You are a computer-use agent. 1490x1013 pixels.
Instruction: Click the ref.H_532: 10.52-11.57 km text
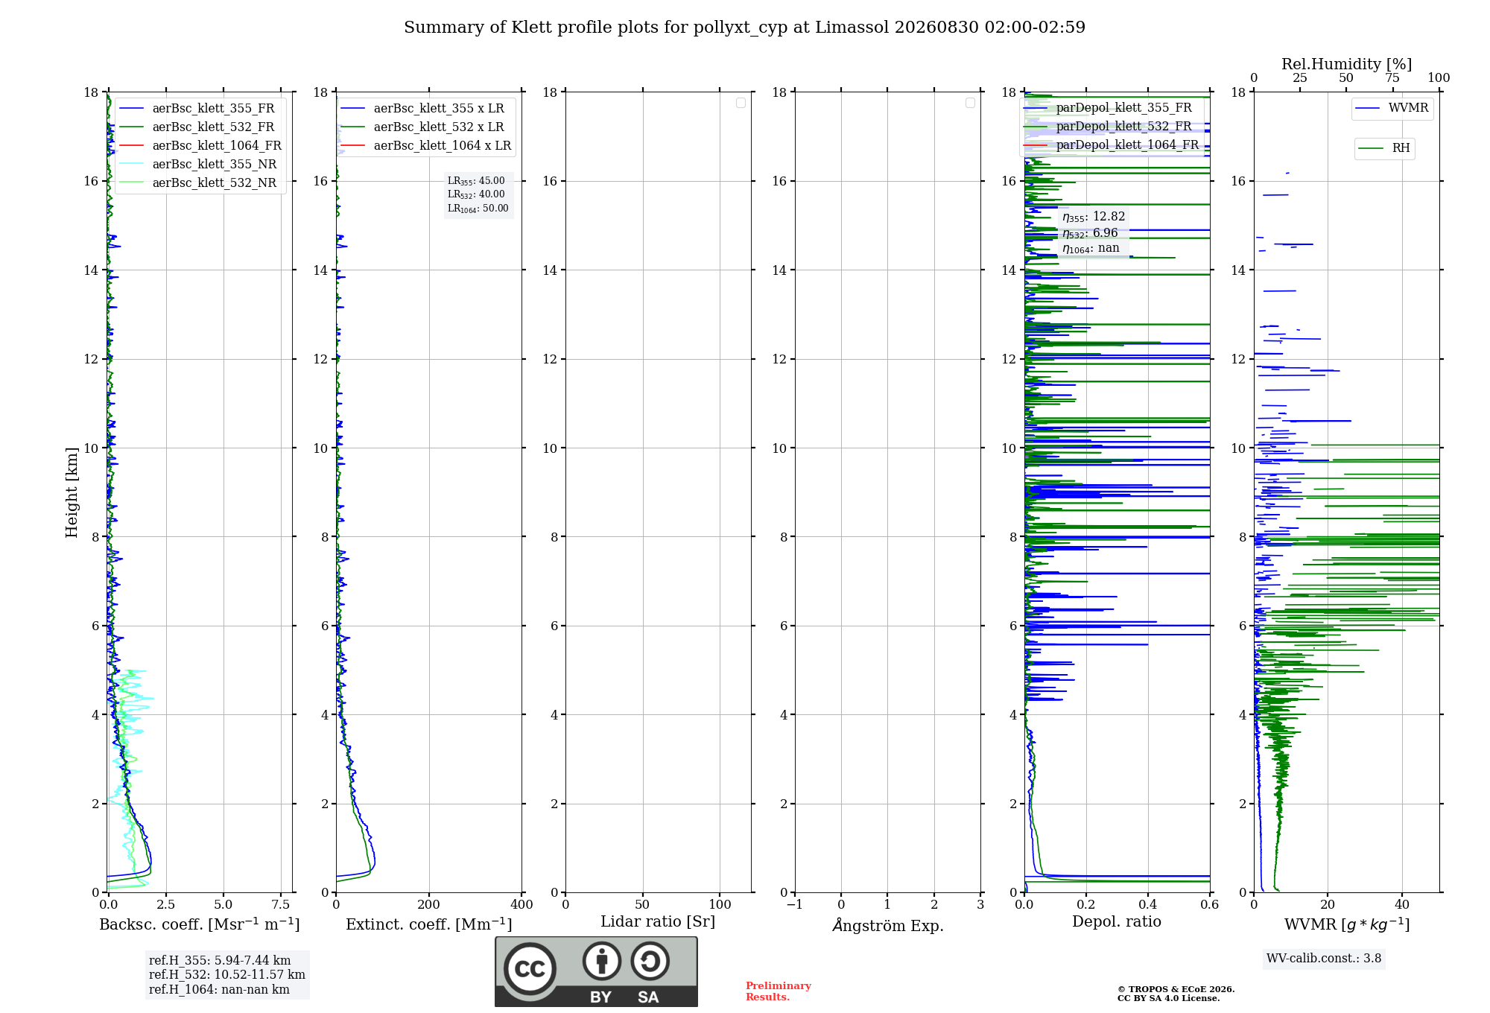coord(227,975)
